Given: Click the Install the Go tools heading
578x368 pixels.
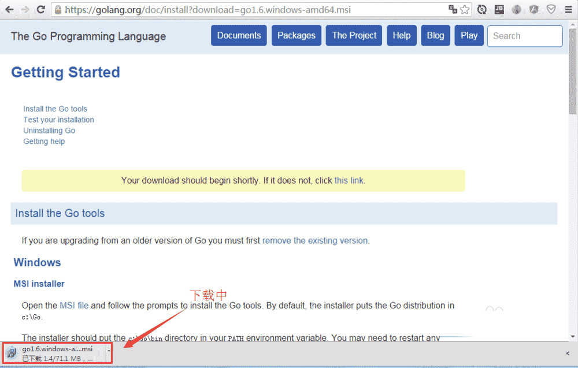Looking at the screenshot, I should pos(60,213).
